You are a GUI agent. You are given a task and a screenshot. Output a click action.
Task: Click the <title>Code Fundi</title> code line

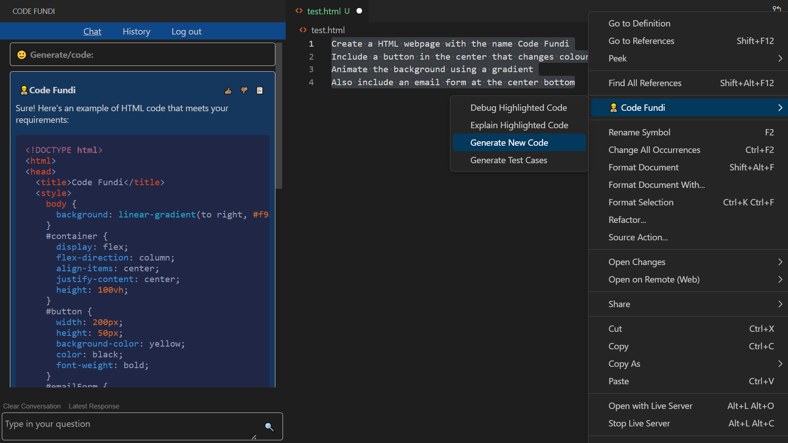[100, 182]
